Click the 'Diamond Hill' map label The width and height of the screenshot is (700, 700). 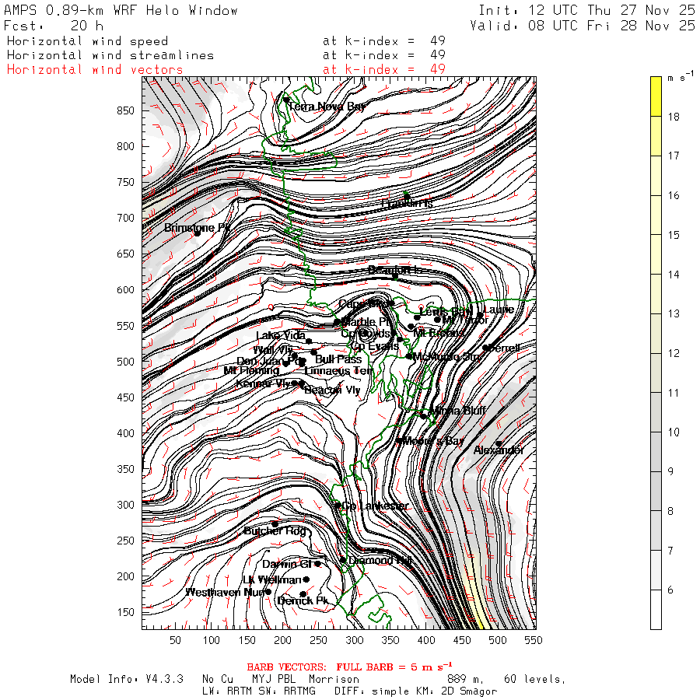coord(380,560)
